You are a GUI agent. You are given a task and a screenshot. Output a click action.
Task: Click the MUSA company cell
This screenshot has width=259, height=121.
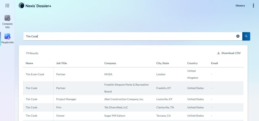pyautogui.click(x=108, y=74)
